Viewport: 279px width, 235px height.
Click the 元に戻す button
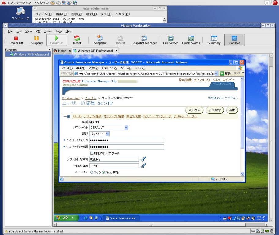coord(214,110)
